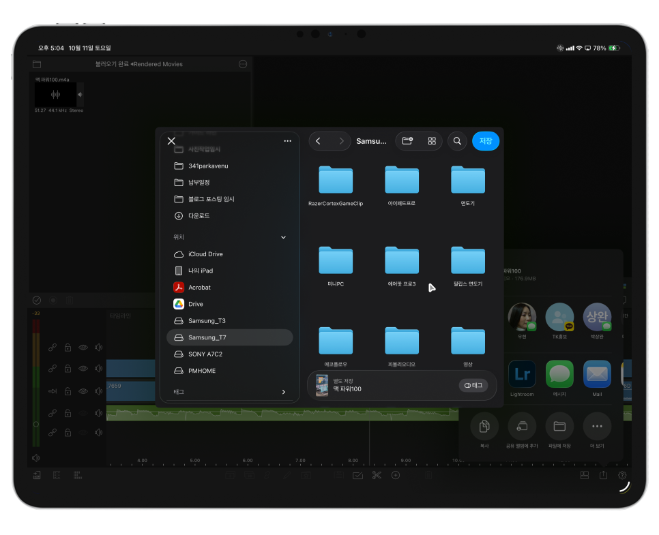Viewport: 659px width, 535px height.
Task: Go back to the previous folder
Action: click(x=318, y=141)
